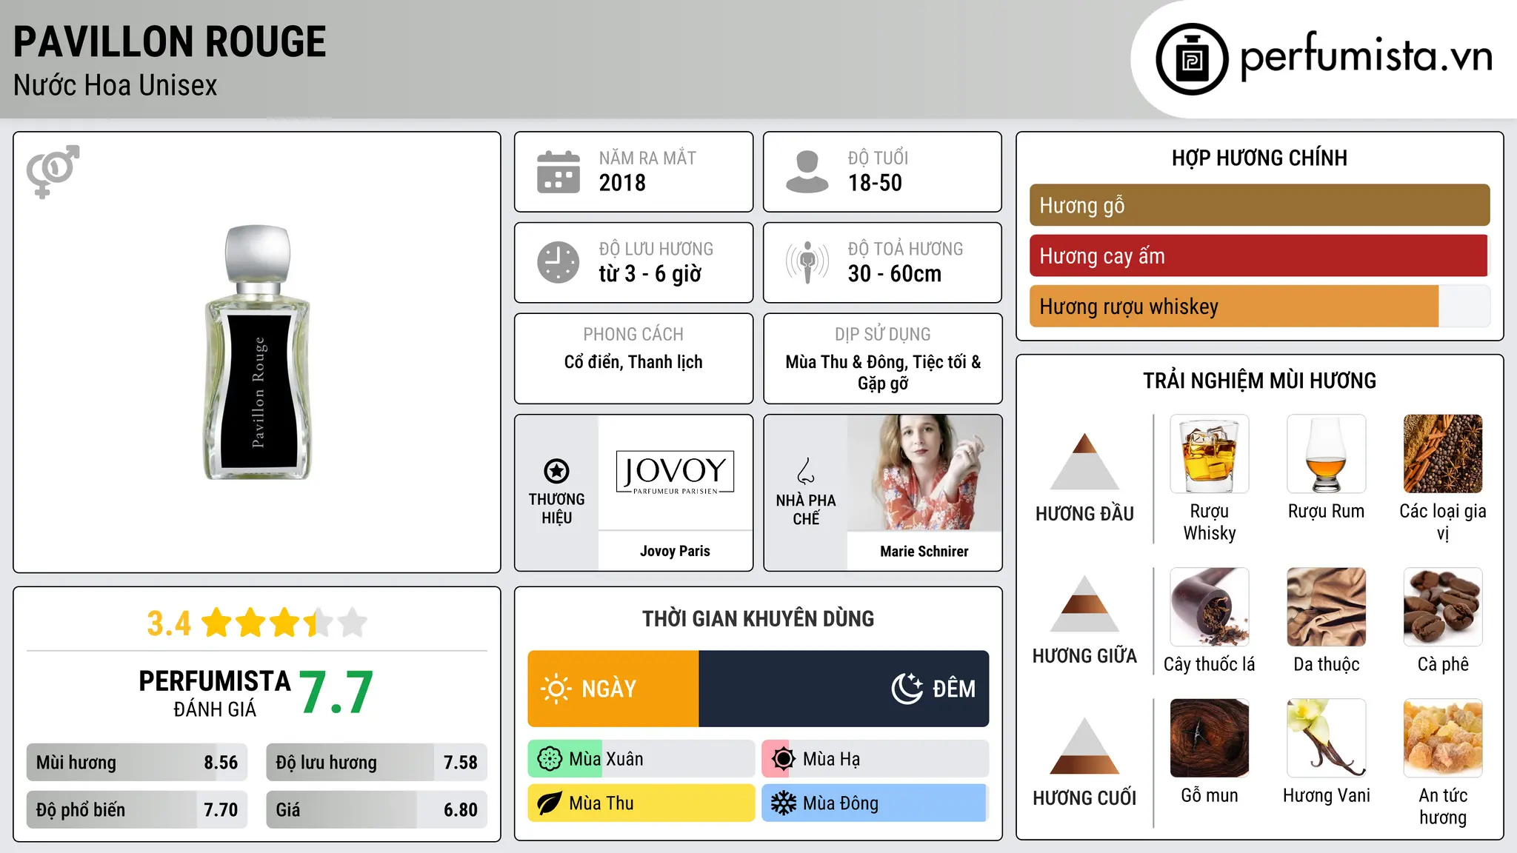Select the Gỗ mun ebony wood image
The height and width of the screenshot is (853, 1517).
[1210, 738]
